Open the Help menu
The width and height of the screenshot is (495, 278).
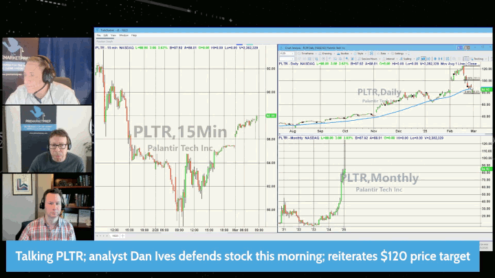pyautogui.click(x=134, y=35)
